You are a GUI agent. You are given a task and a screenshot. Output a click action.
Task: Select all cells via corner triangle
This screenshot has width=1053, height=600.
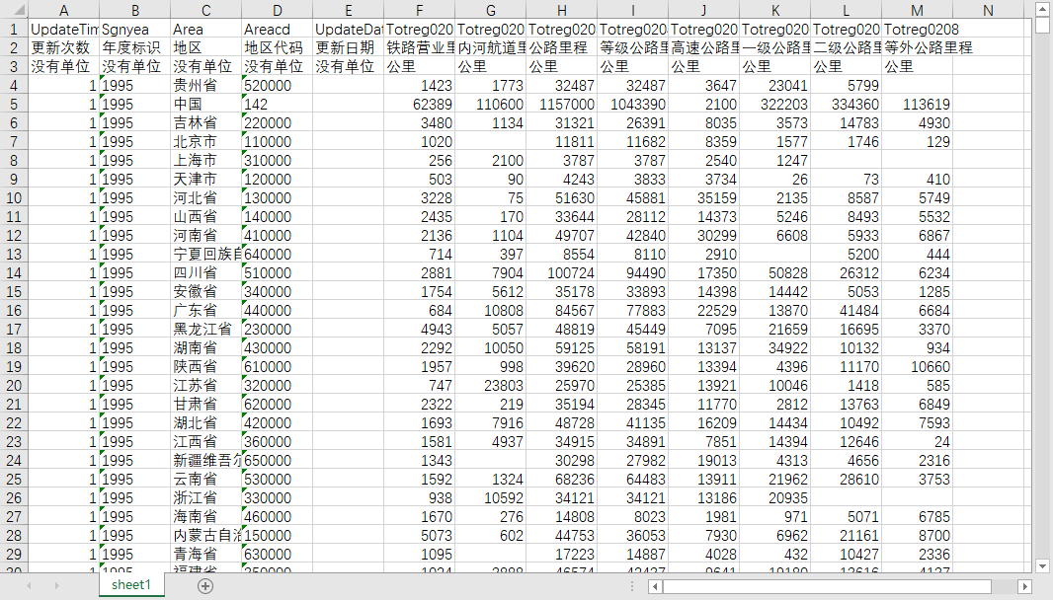(x=14, y=10)
